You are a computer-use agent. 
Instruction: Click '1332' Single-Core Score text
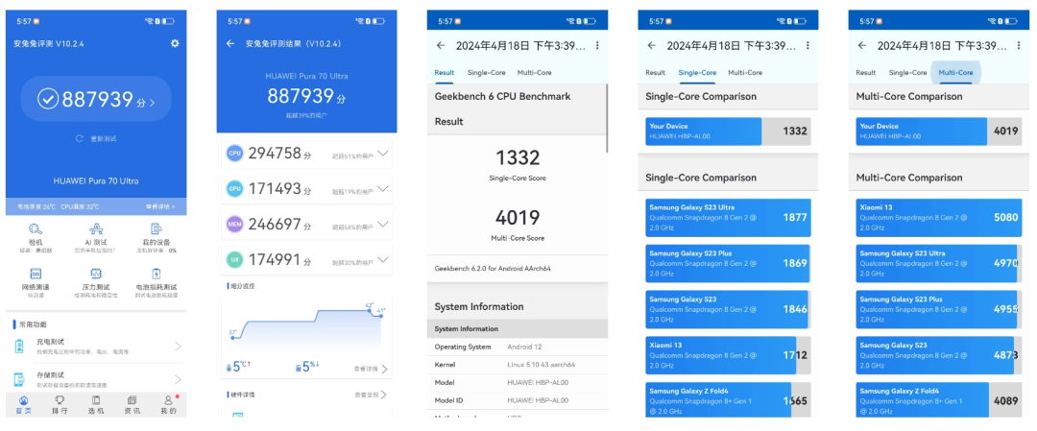518,157
